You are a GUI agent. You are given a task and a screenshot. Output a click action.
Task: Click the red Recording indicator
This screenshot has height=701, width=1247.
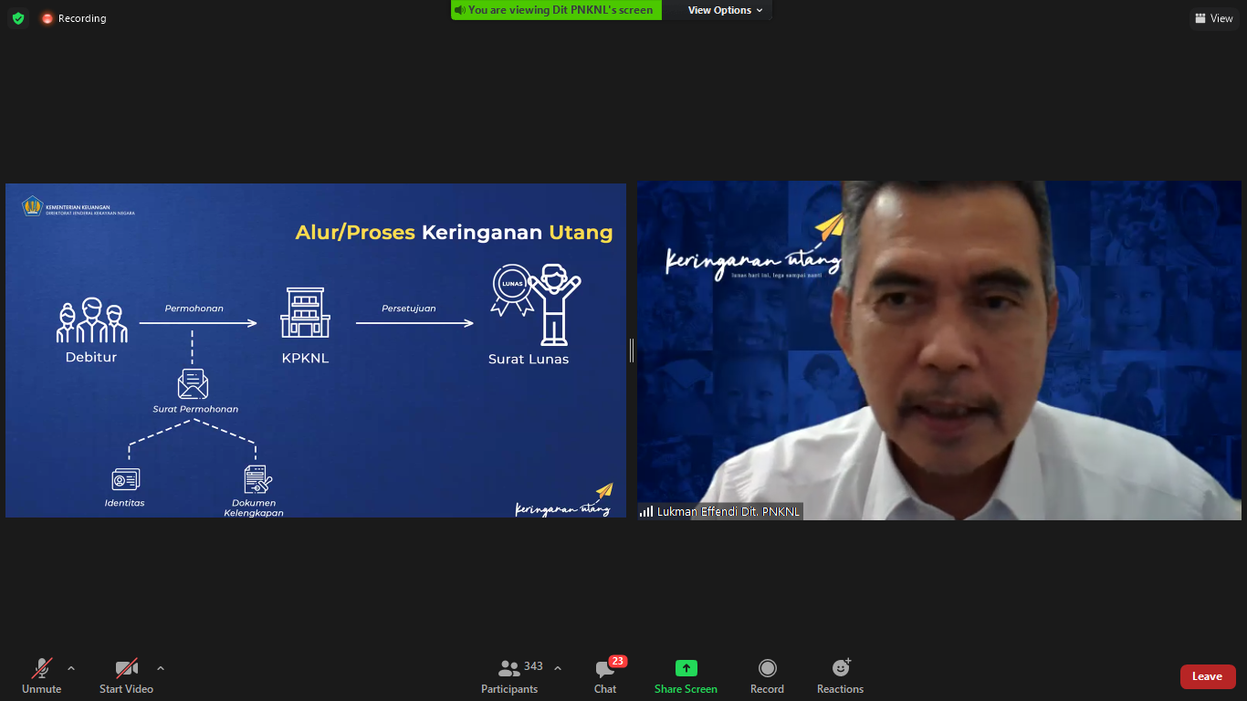click(x=73, y=18)
